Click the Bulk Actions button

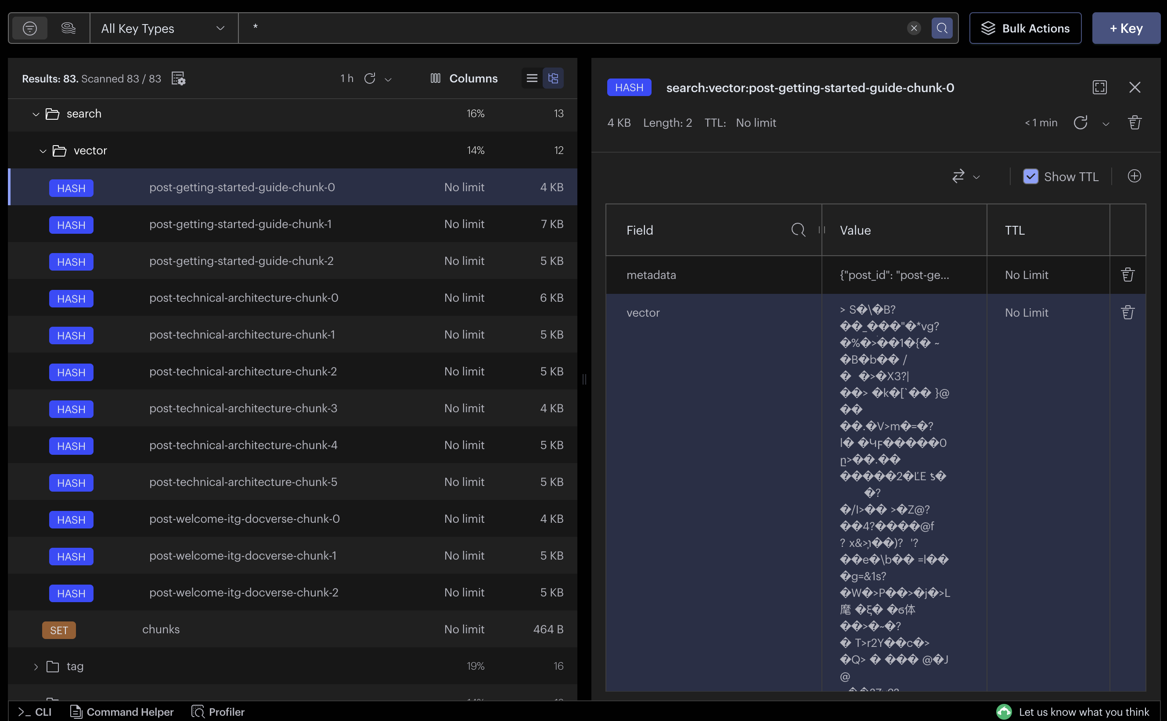tap(1025, 29)
